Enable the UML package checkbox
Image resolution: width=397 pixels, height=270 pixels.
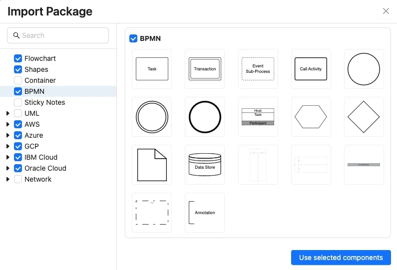click(x=18, y=113)
